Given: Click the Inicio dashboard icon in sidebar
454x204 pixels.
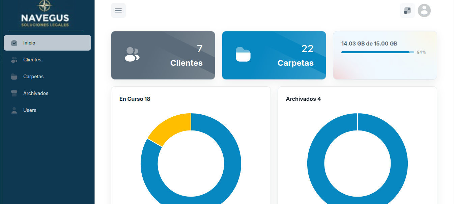Looking at the screenshot, I should 14,43.
